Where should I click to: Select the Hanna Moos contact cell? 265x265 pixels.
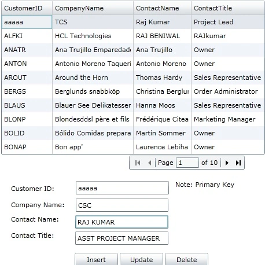[162, 105]
